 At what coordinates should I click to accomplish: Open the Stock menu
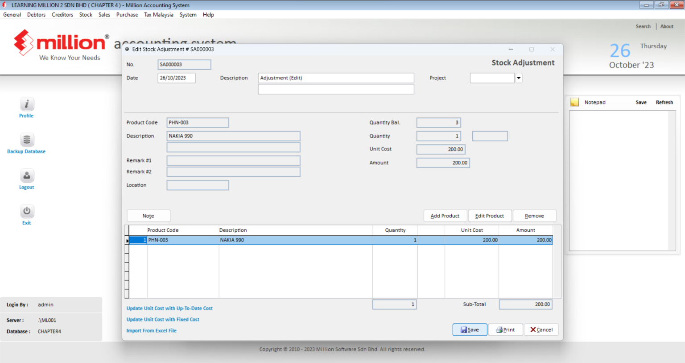point(86,15)
